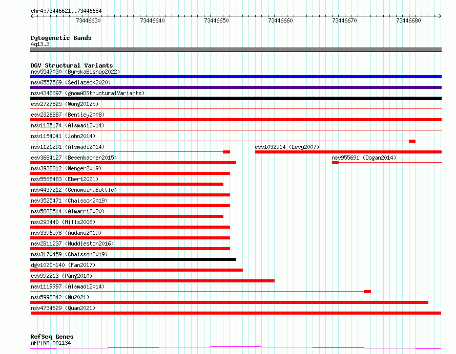Open nsv1154041 (John2014) variant
This screenshot has height=354, width=456.
coord(63,136)
